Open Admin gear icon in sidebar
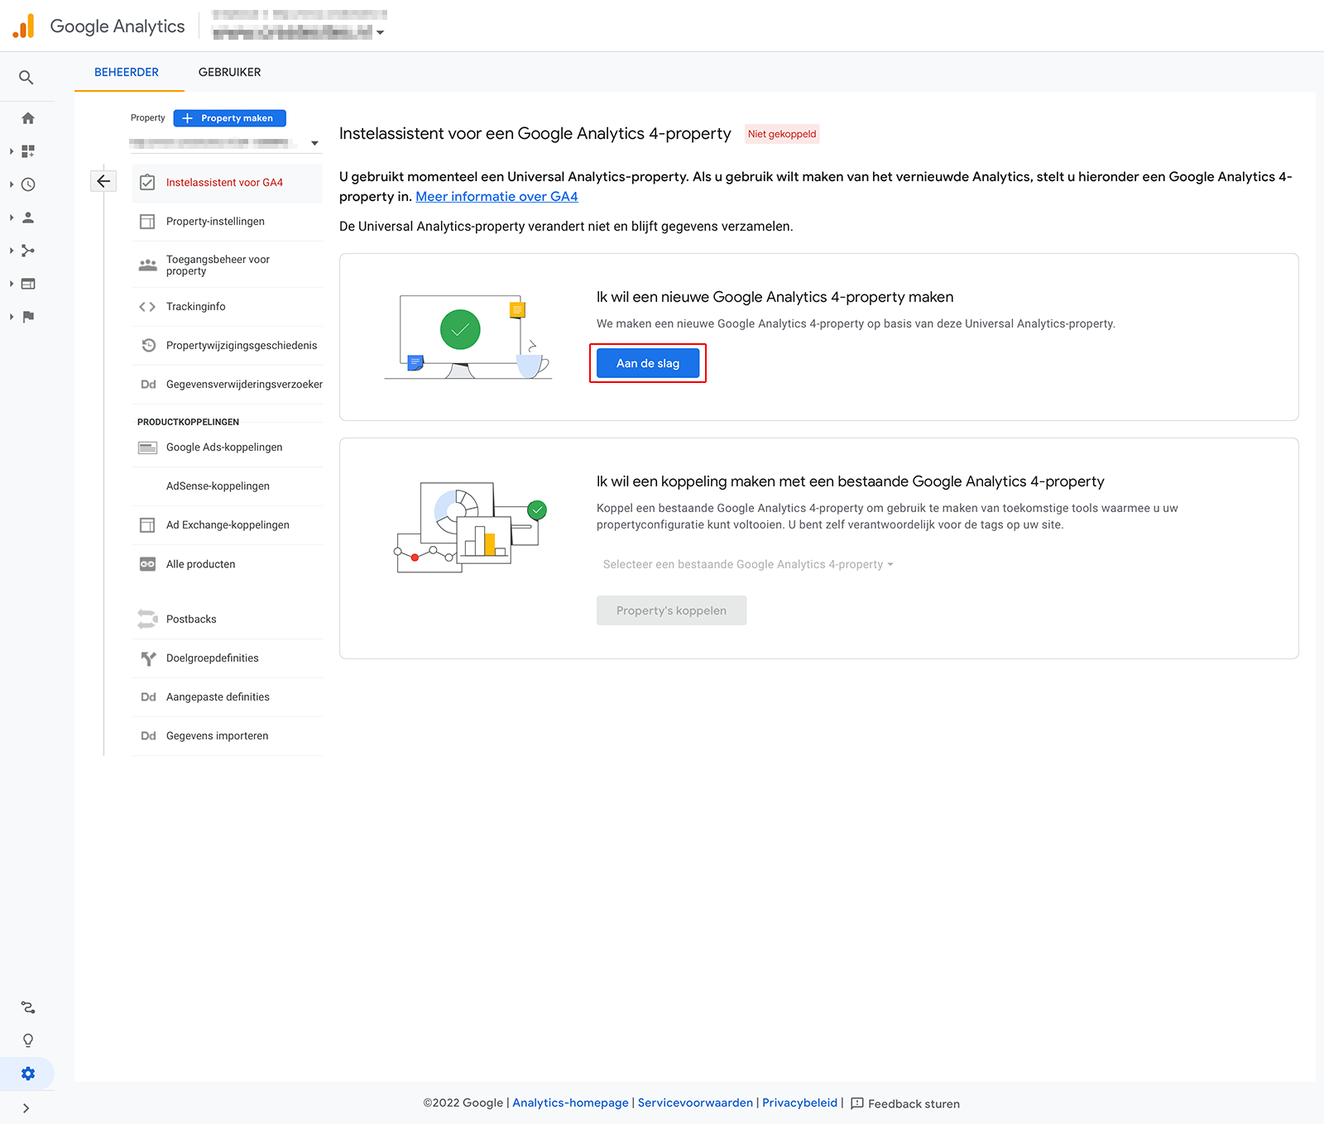The image size is (1324, 1124). [x=28, y=1074]
